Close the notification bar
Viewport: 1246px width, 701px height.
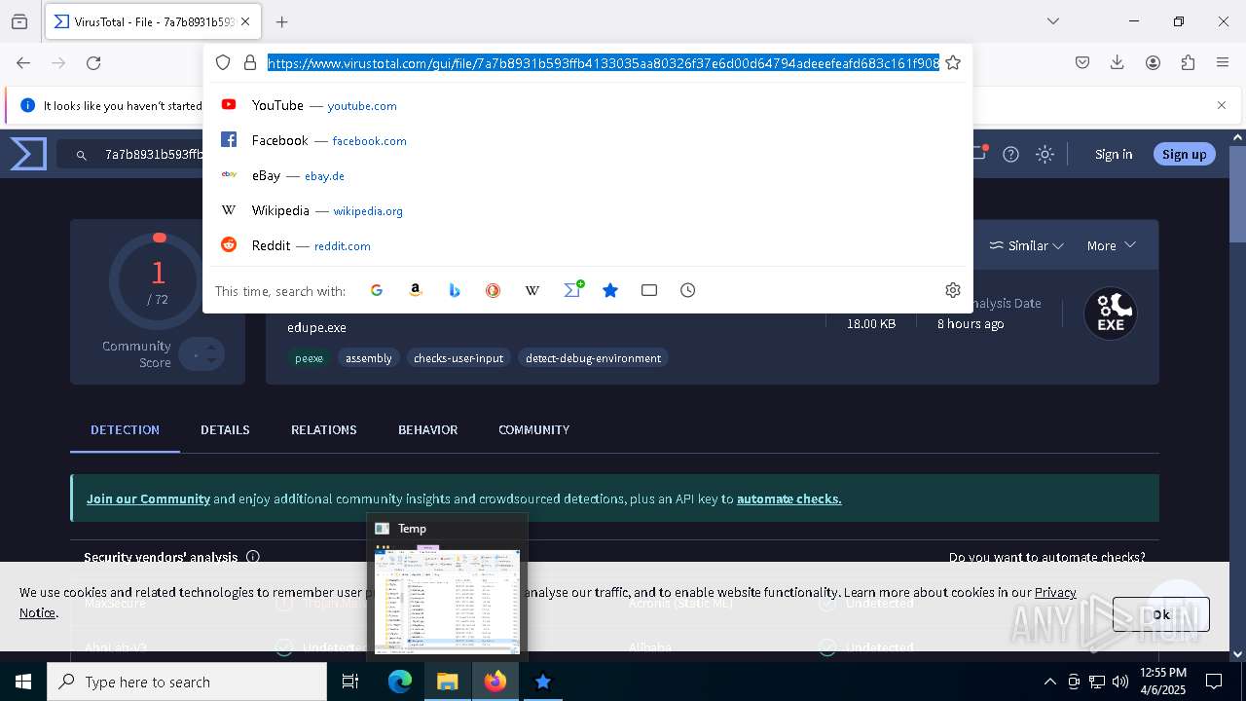(x=1222, y=105)
